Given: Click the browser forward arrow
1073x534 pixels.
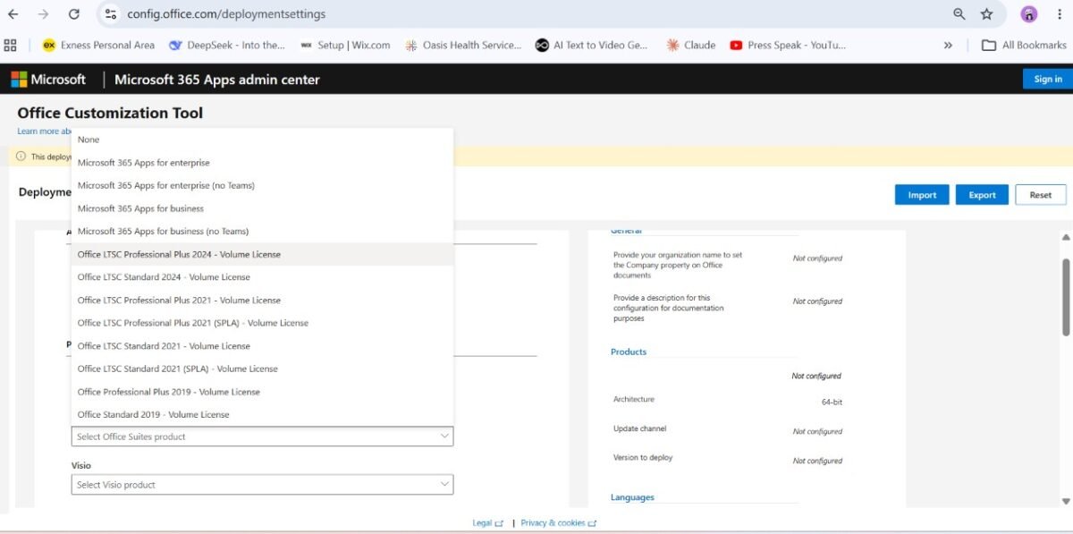Looking at the screenshot, I should click(x=43, y=14).
